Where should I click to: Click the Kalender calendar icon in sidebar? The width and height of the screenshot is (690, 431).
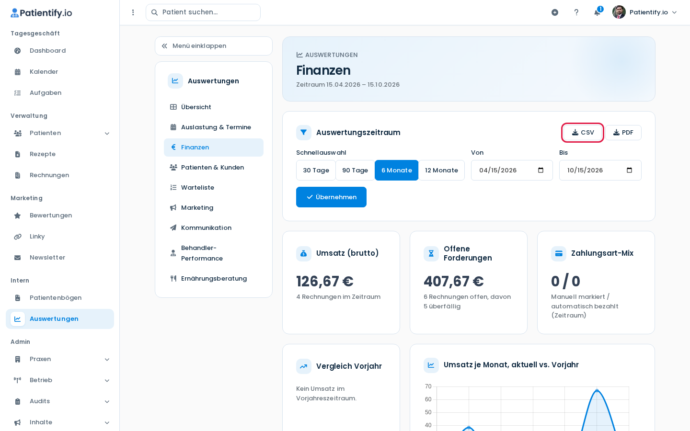point(18,72)
